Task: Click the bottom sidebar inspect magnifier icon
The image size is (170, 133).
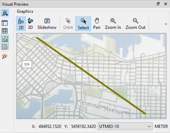Action: pyautogui.click(x=5, y=56)
